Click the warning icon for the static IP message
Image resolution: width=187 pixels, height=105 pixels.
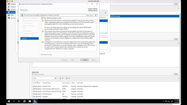(x=43, y=31)
